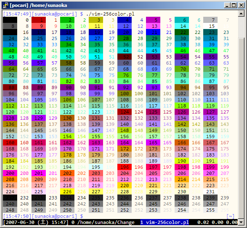Viewport: 247px width, 228px height.
Task: Click the green color block labeled 2
Action: point(67,20)
